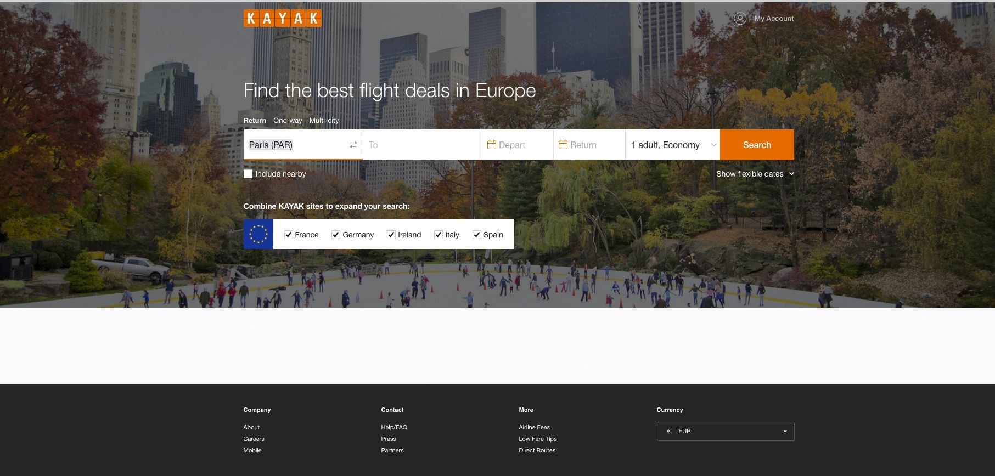The image size is (995, 476).
Task: Click the Depart calendar icon
Action: 492,145
